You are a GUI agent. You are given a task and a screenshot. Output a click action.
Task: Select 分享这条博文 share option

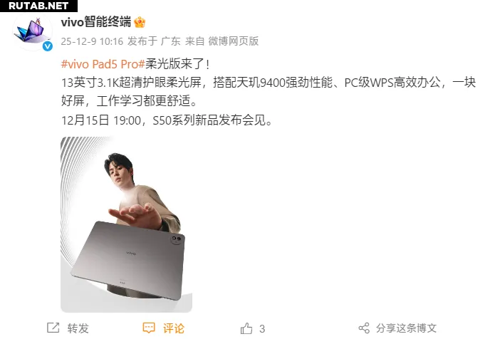[x=406, y=328]
